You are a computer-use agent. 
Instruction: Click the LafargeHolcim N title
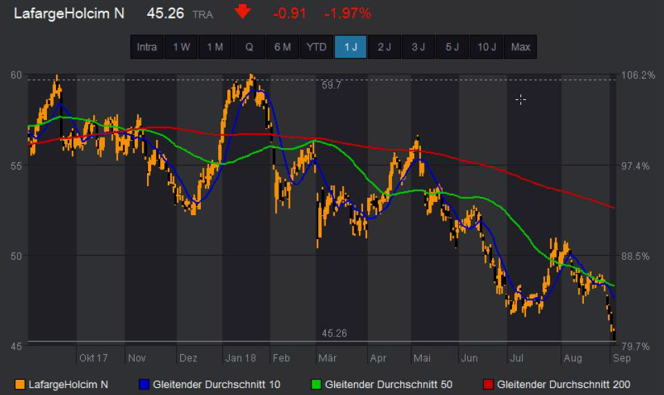pos(69,14)
